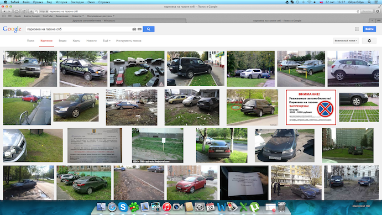The width and height of the screenshot is (382, 215).
Task: Open on-screen keyboard icon in search box
Action: [140, 29]
